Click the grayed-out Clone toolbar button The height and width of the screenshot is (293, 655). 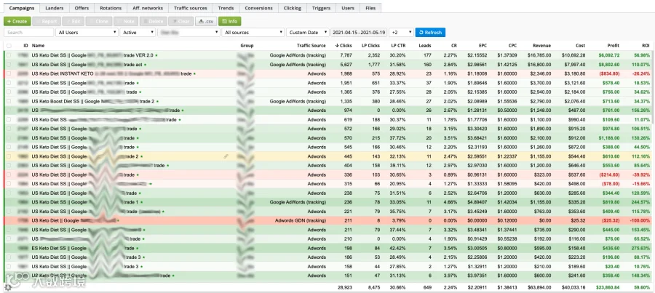tap(98, 21)
